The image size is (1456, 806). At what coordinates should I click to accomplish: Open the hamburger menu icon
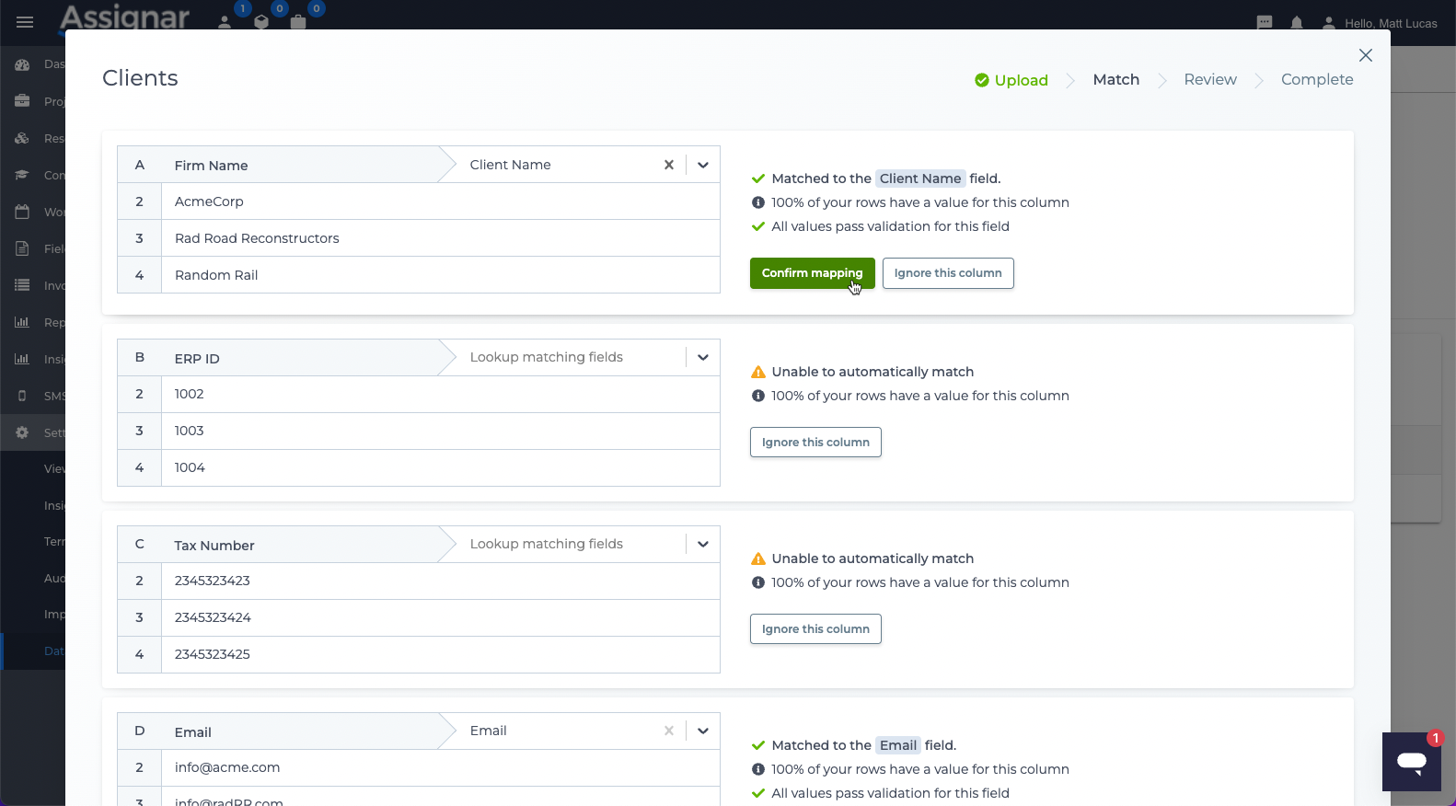(25, 22)
